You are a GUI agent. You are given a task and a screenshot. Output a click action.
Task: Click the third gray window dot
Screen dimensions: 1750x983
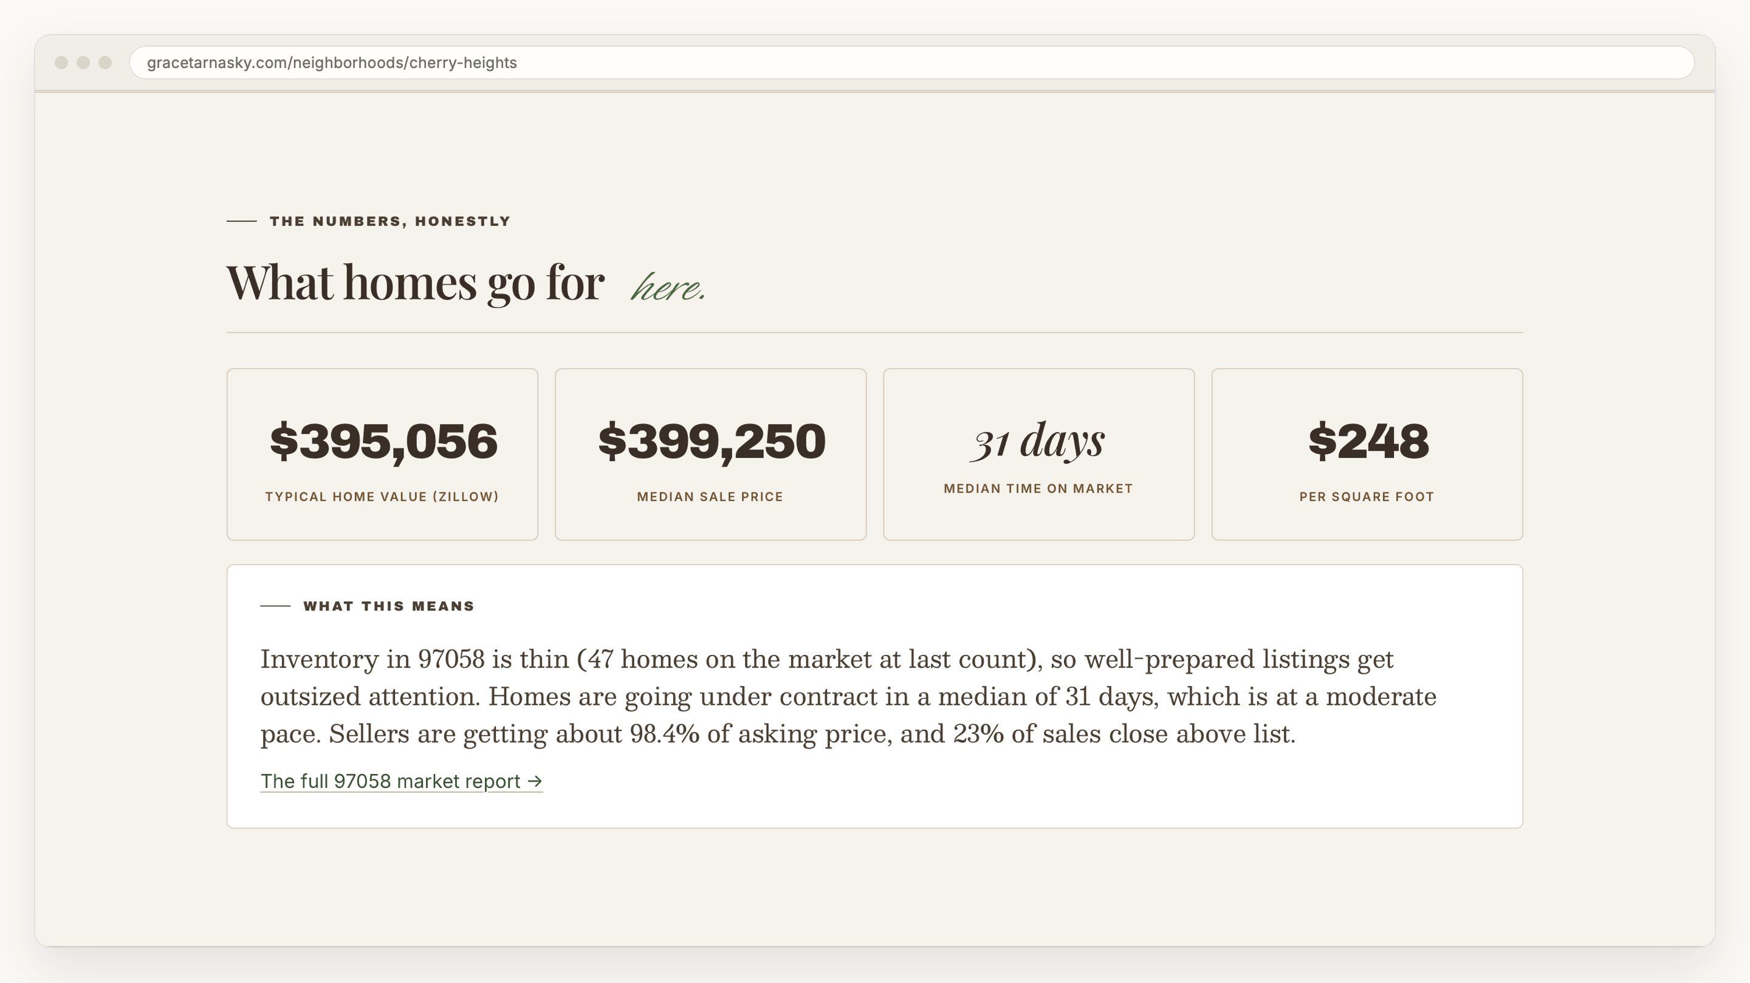pos(105,63)
